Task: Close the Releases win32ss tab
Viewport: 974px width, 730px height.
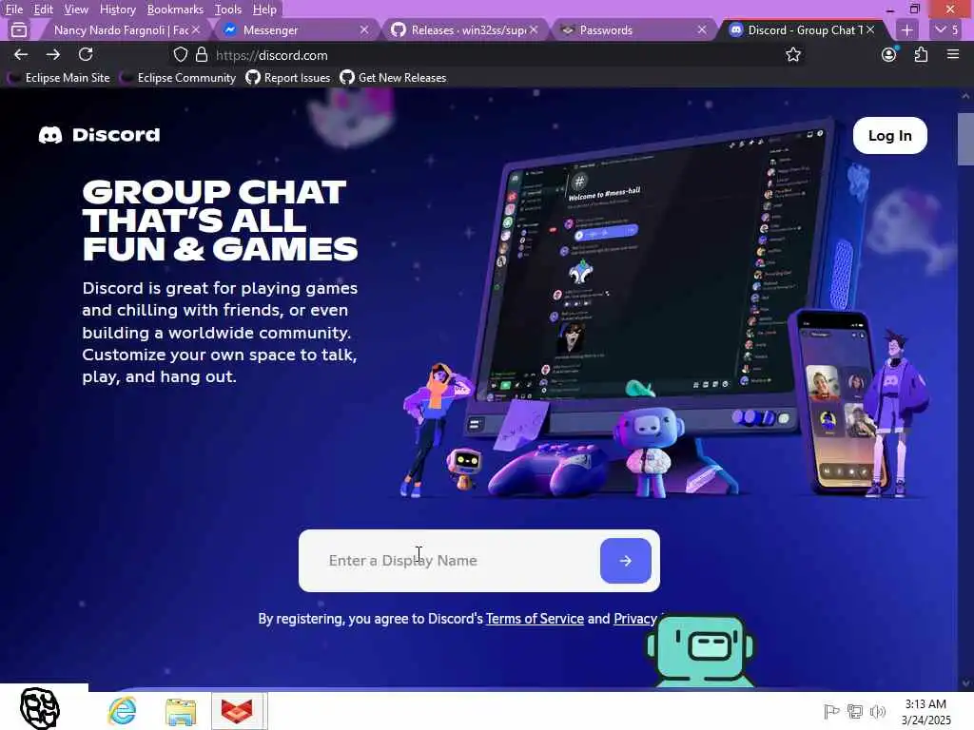Action: pos(533,29)
